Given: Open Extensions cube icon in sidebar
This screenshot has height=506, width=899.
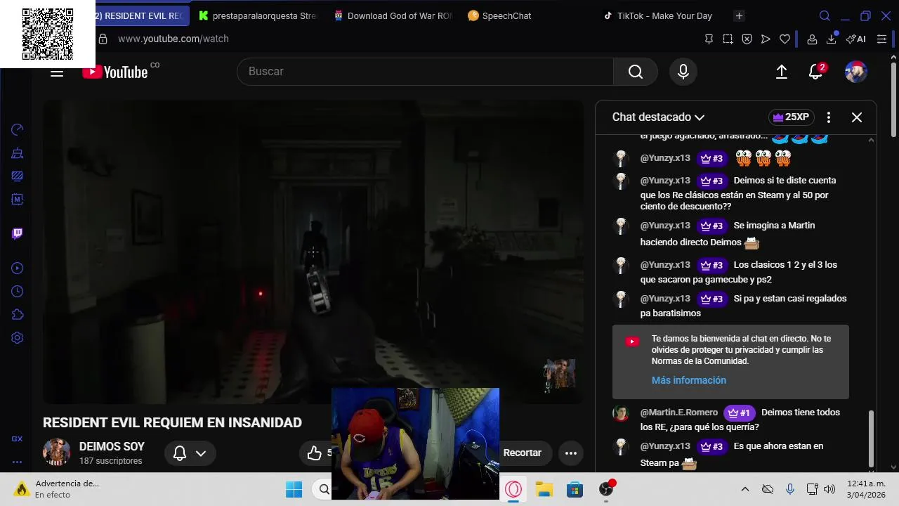Looking at the screenshot, I should [x=18, y=314].
